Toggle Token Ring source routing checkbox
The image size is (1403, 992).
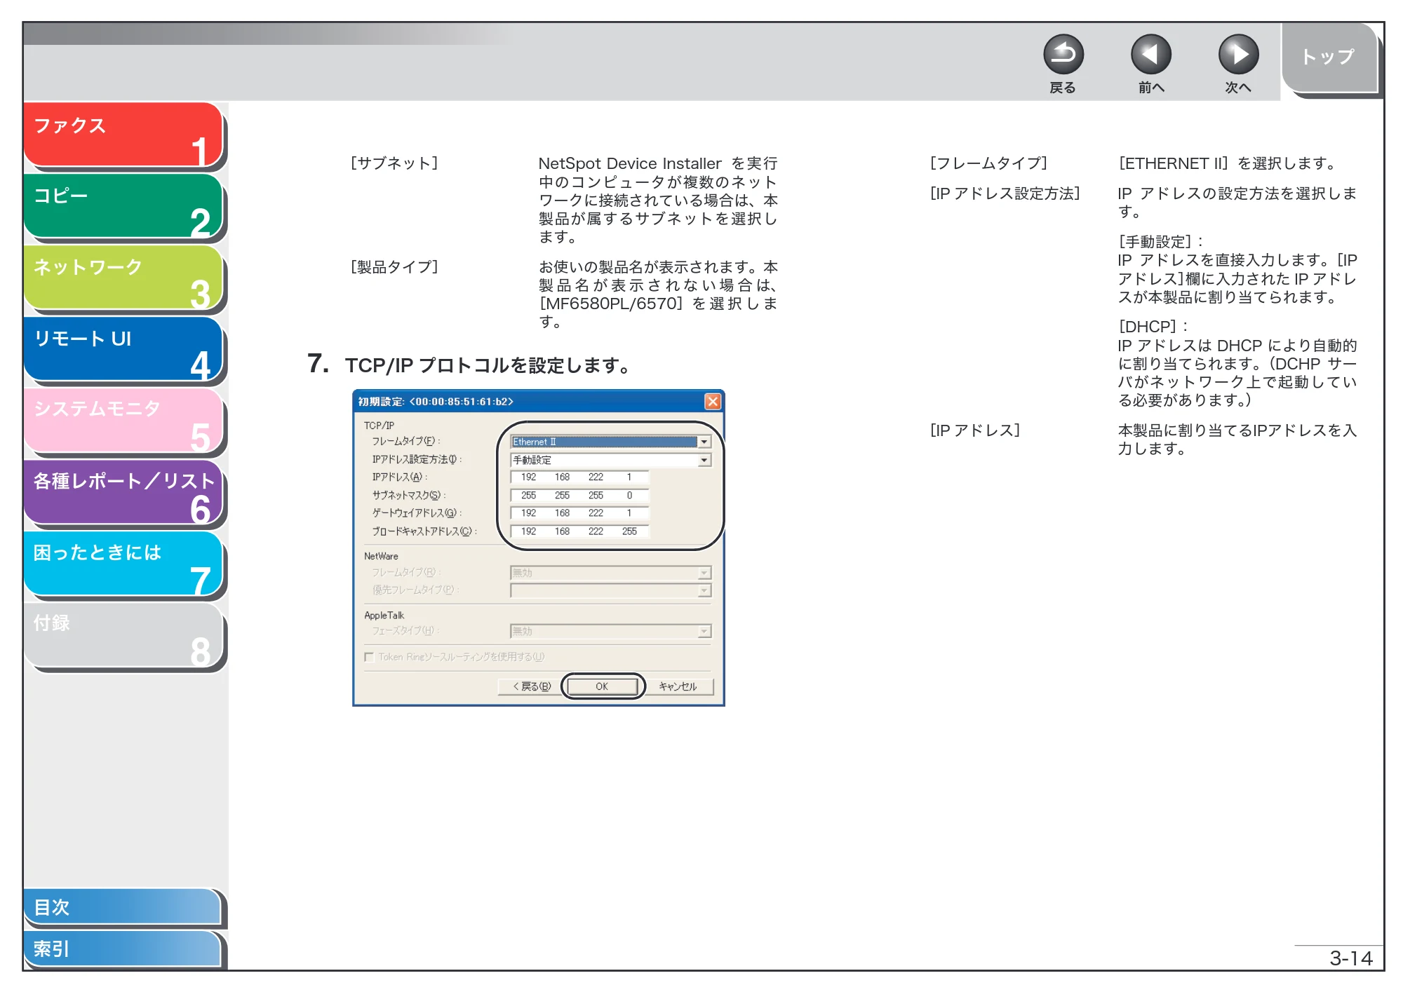pos(369,657)
